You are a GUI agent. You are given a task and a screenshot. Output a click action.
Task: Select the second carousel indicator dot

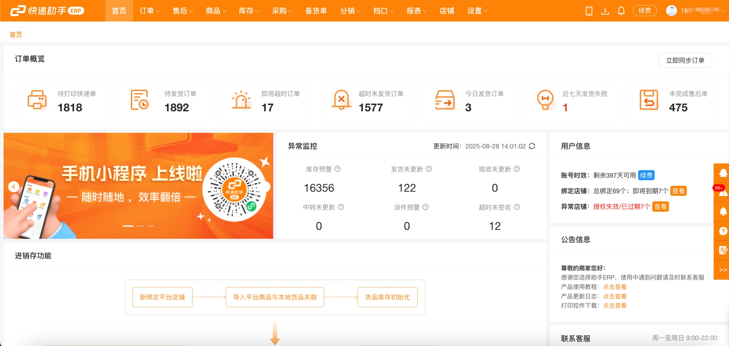[x=140, y=226]
